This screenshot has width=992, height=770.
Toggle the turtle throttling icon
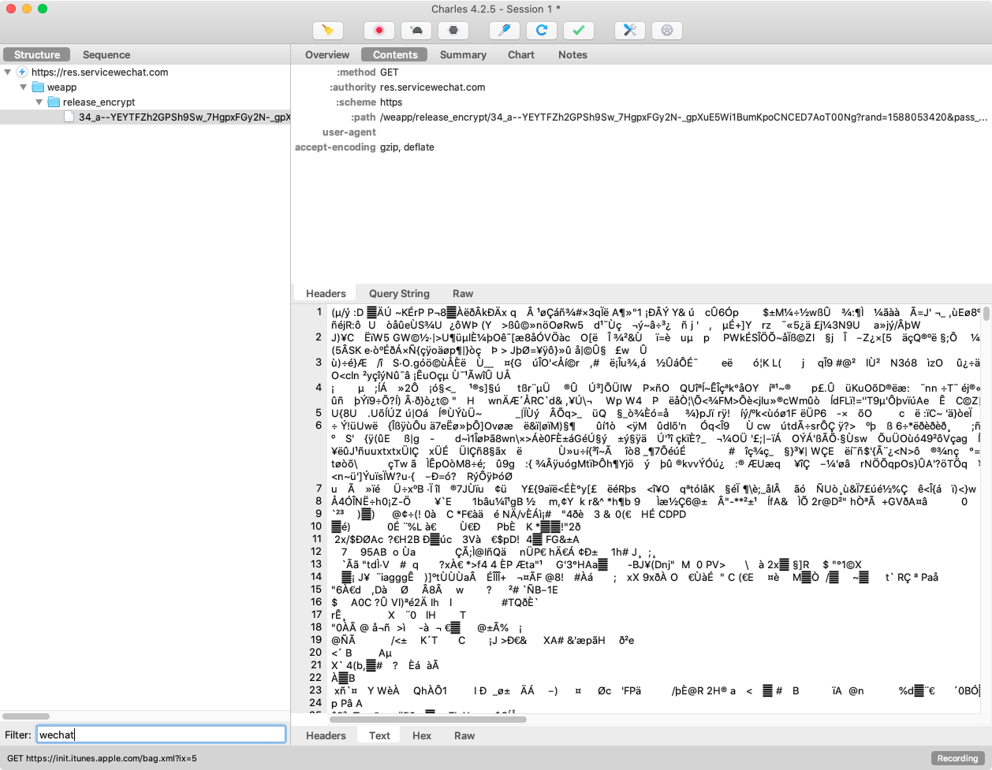416,30
